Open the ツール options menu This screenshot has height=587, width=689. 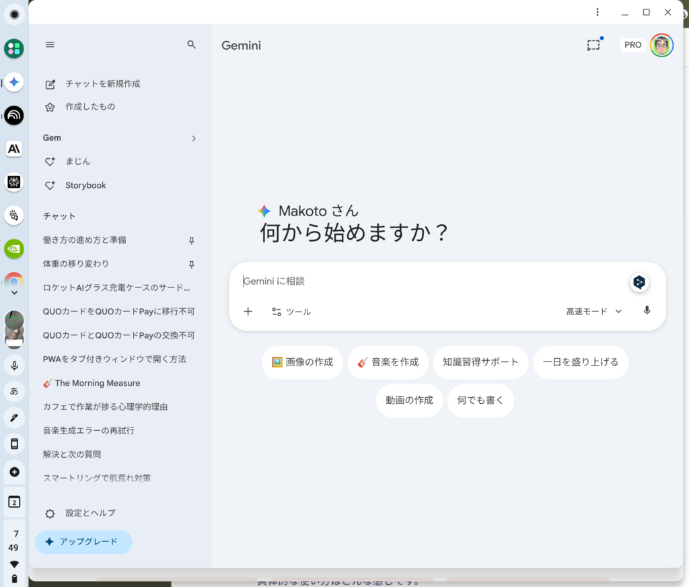291,312
